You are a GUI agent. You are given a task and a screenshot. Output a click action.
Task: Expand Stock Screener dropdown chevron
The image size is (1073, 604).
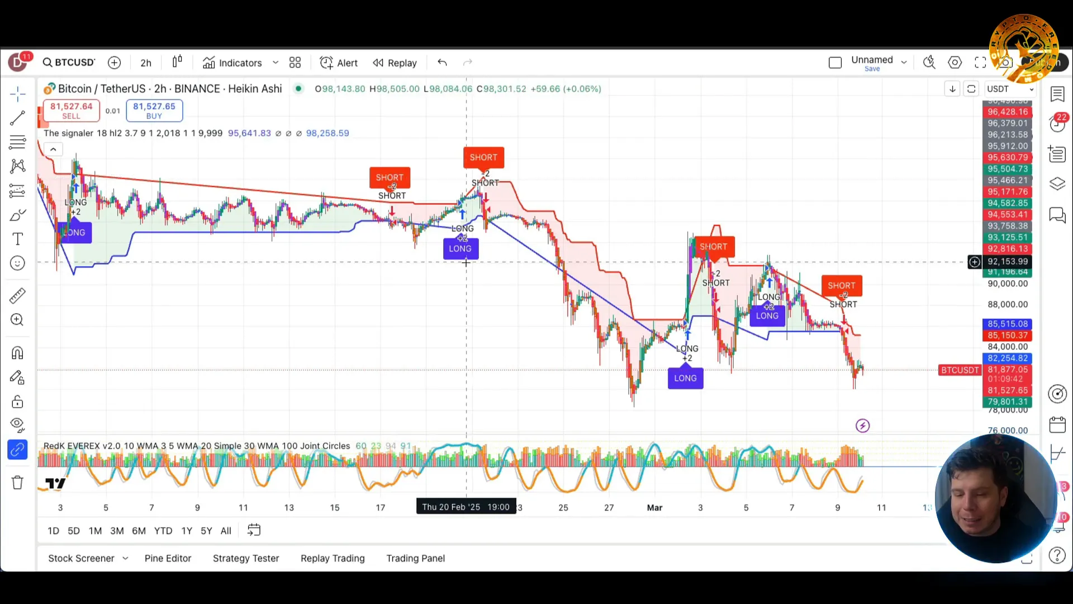click(125, 558)
